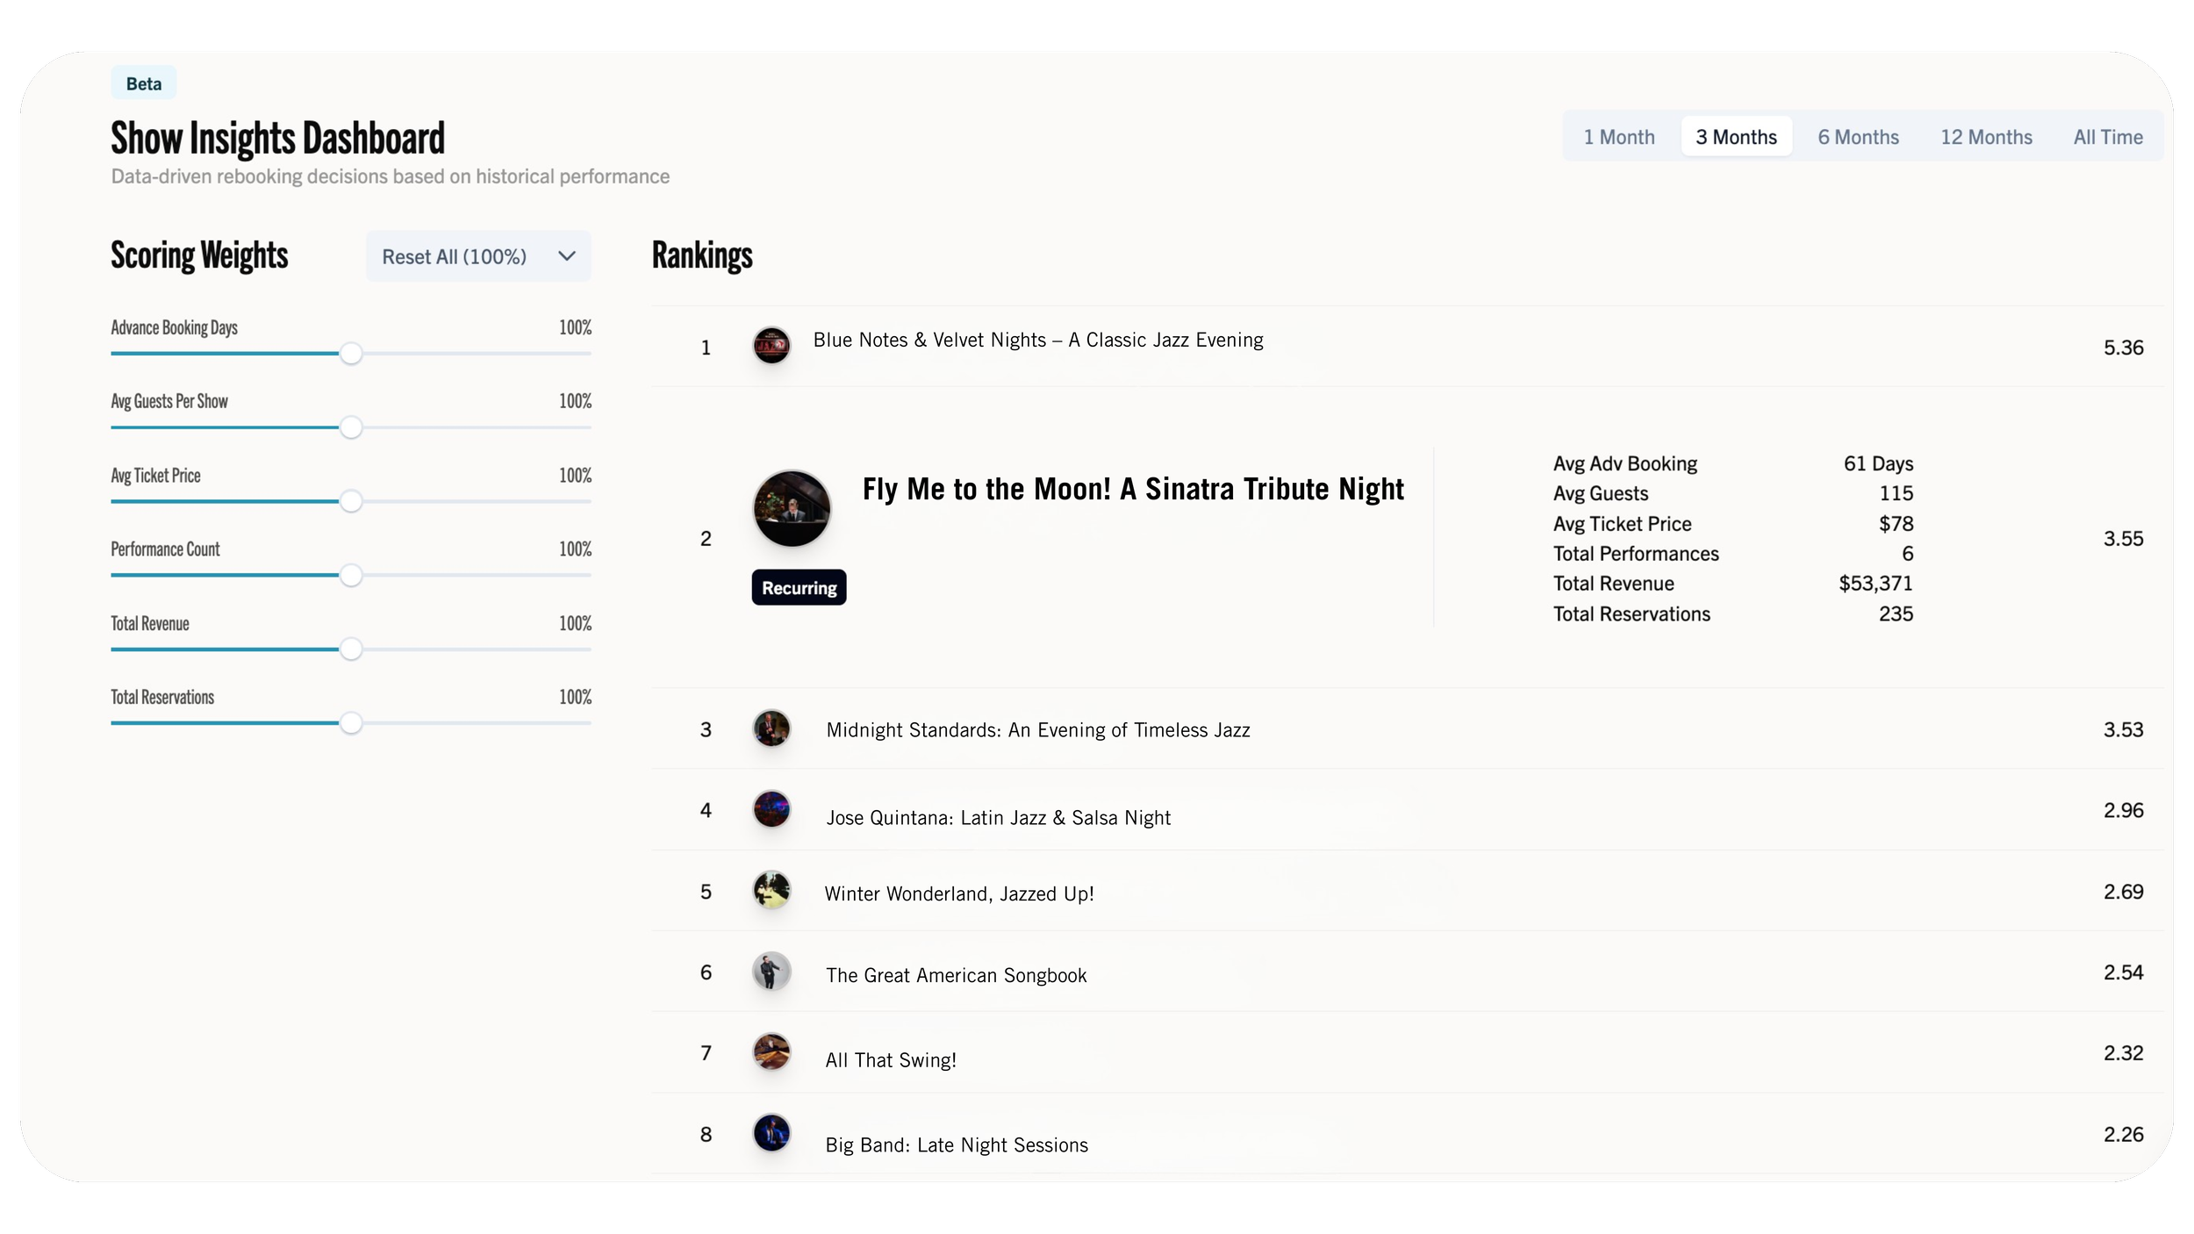Click Winter Wonderland show avatar icon

click(x=771, y=891)
